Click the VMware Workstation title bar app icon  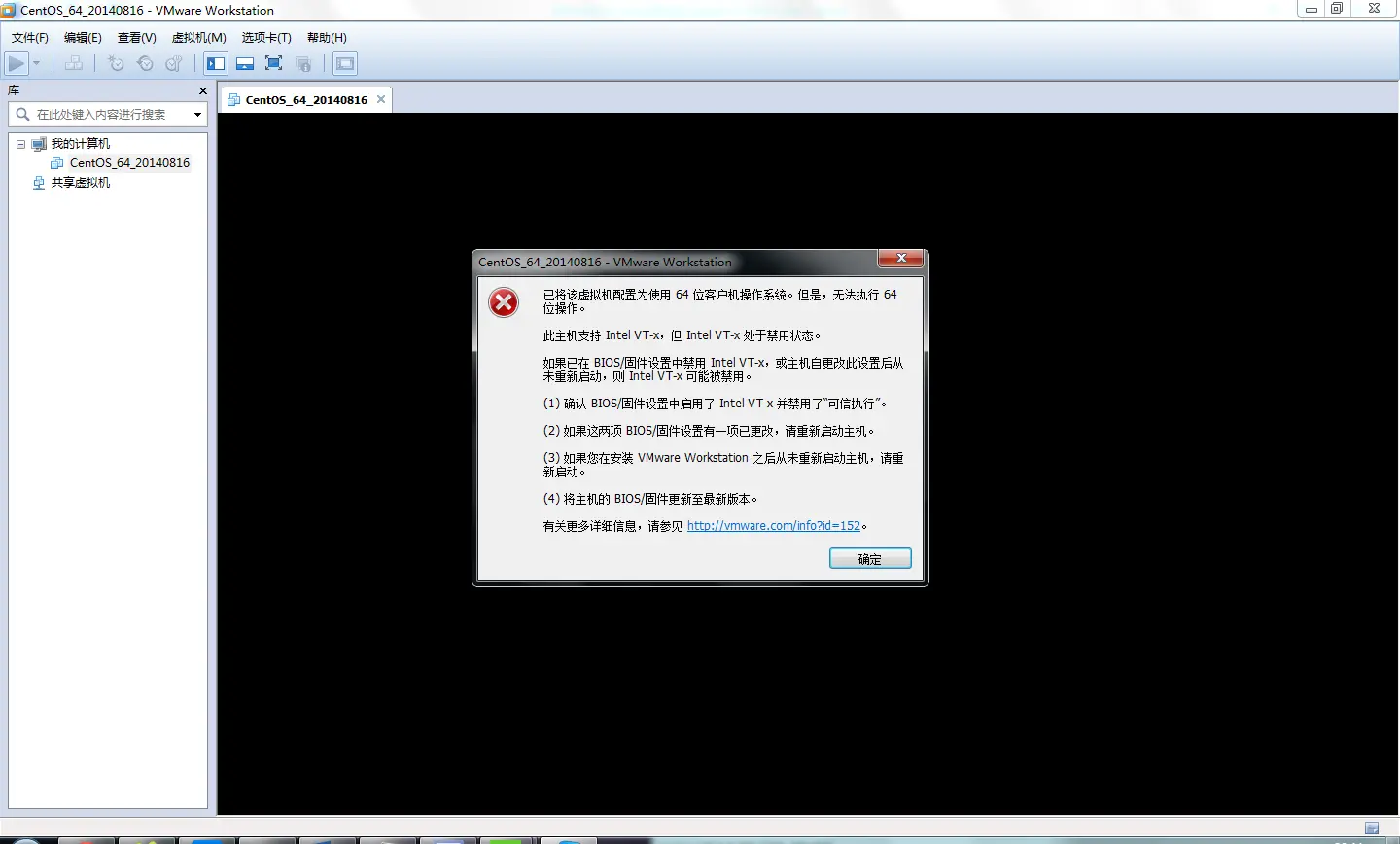[9, 10]
